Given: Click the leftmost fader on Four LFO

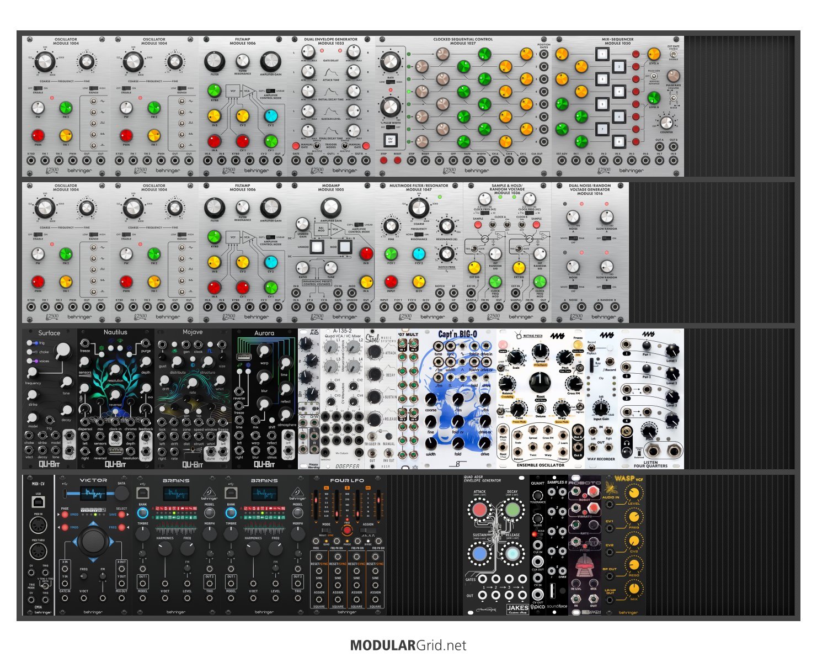Looking at the screenshot, I should click(316, 504).
